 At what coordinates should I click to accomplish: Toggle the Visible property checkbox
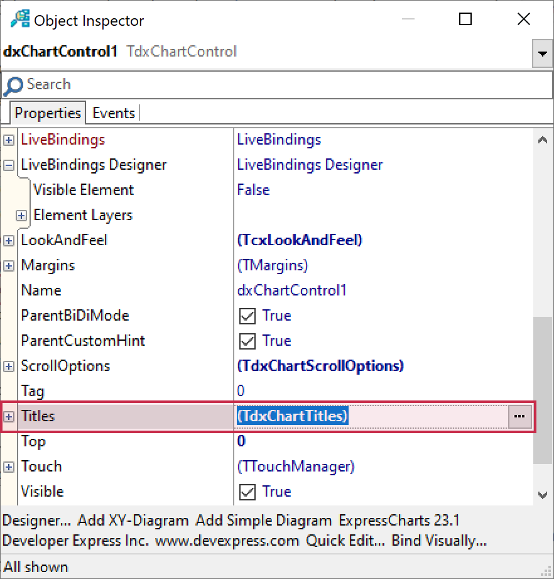point(248,492)
